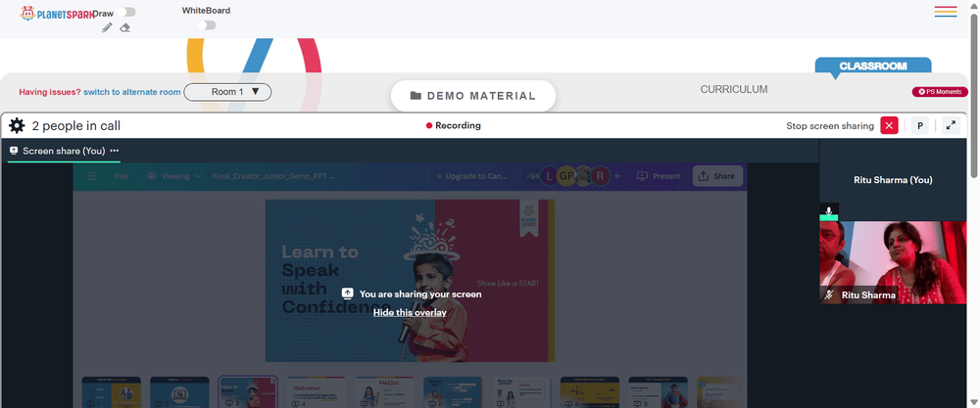Select slide thumbnail 9
980x408 pixels.
658,391
